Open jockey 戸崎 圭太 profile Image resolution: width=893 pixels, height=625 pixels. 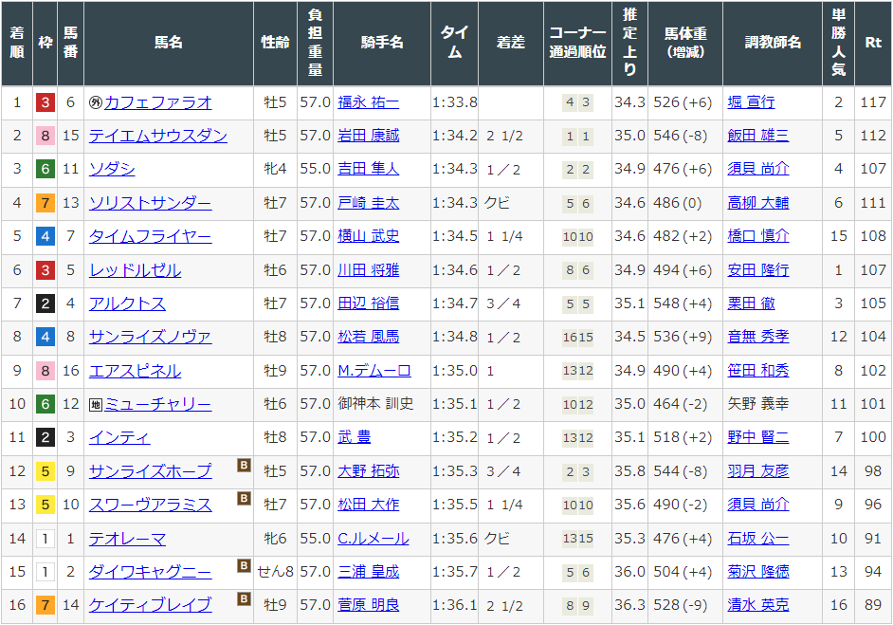[x=369, y=203]
